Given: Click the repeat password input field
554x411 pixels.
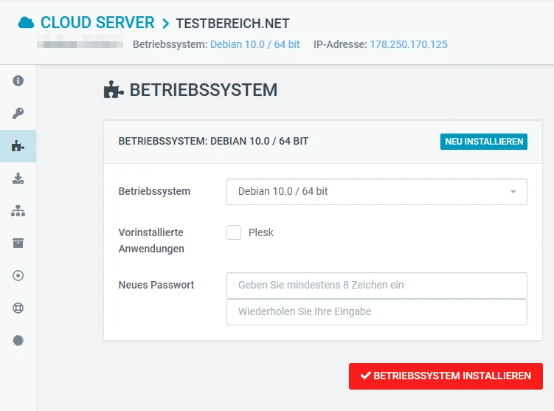Looking at the screenshot, I should click(376, 311).
